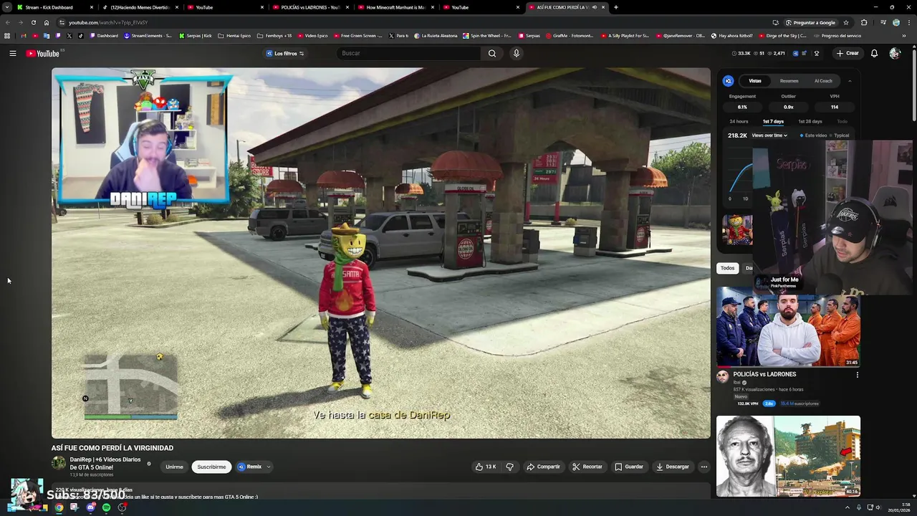Open more actions three-dot menu under the video
This screenshot has width=917, height=516.
point(704,467)
